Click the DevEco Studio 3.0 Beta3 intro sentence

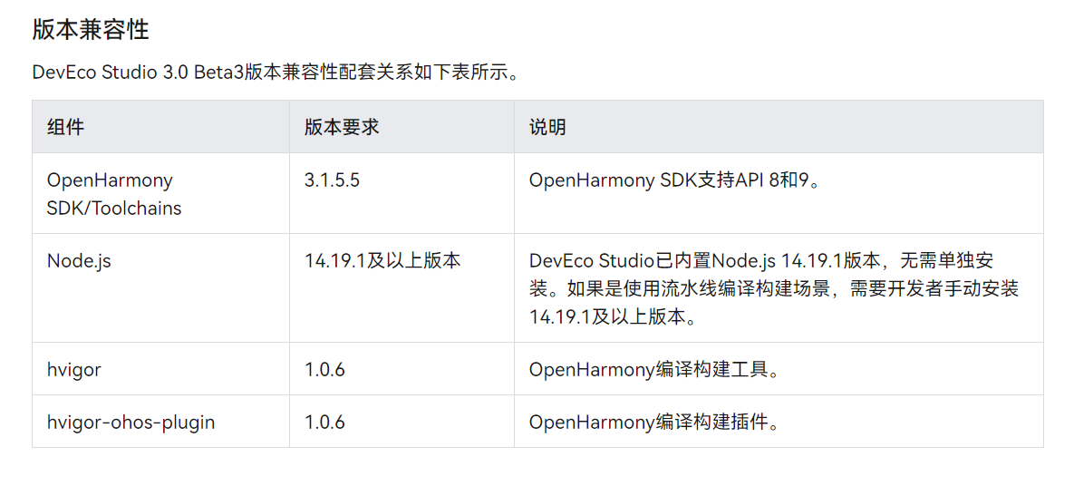pyautogui.click(x=276, y=73)
